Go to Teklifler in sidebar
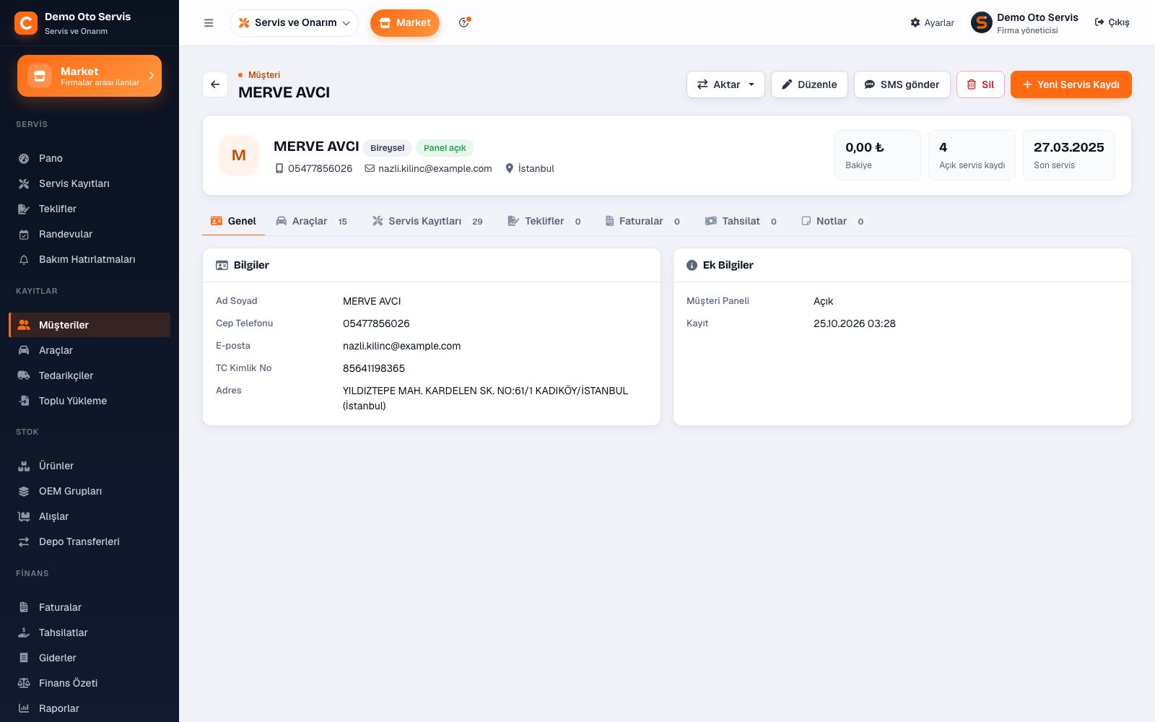1155x722 pixels. pyautogui.click(x=90, y=209)
